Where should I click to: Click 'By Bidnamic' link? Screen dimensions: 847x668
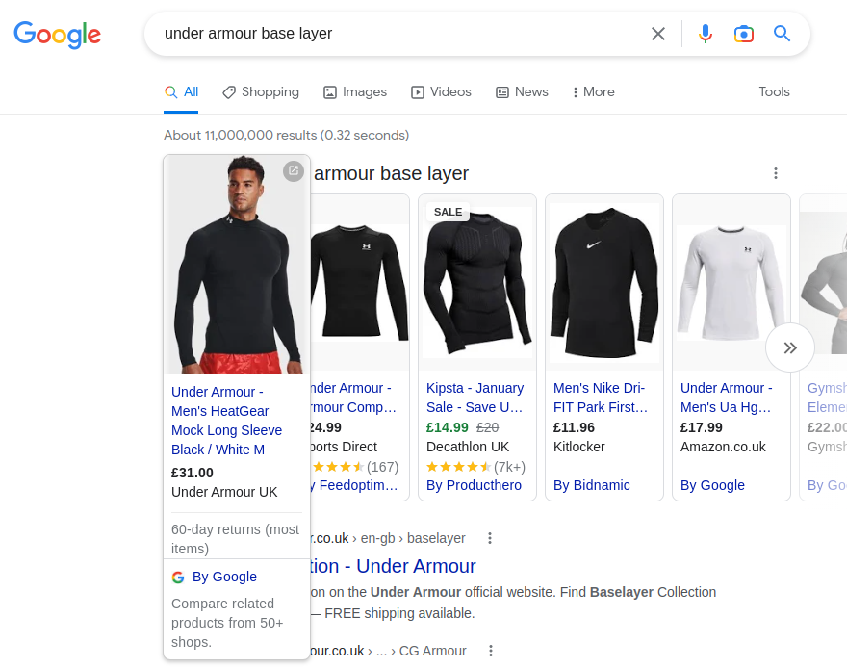[x=592, y=485]
